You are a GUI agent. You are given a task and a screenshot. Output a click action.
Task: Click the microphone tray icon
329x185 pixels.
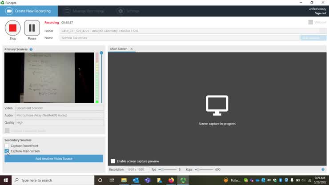292,180
